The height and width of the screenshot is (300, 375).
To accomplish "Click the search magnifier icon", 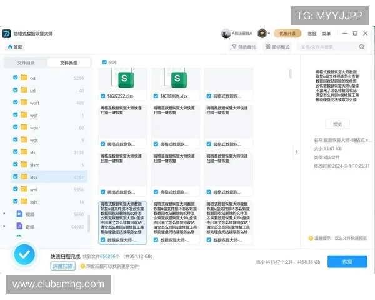I will click(362, 47).
